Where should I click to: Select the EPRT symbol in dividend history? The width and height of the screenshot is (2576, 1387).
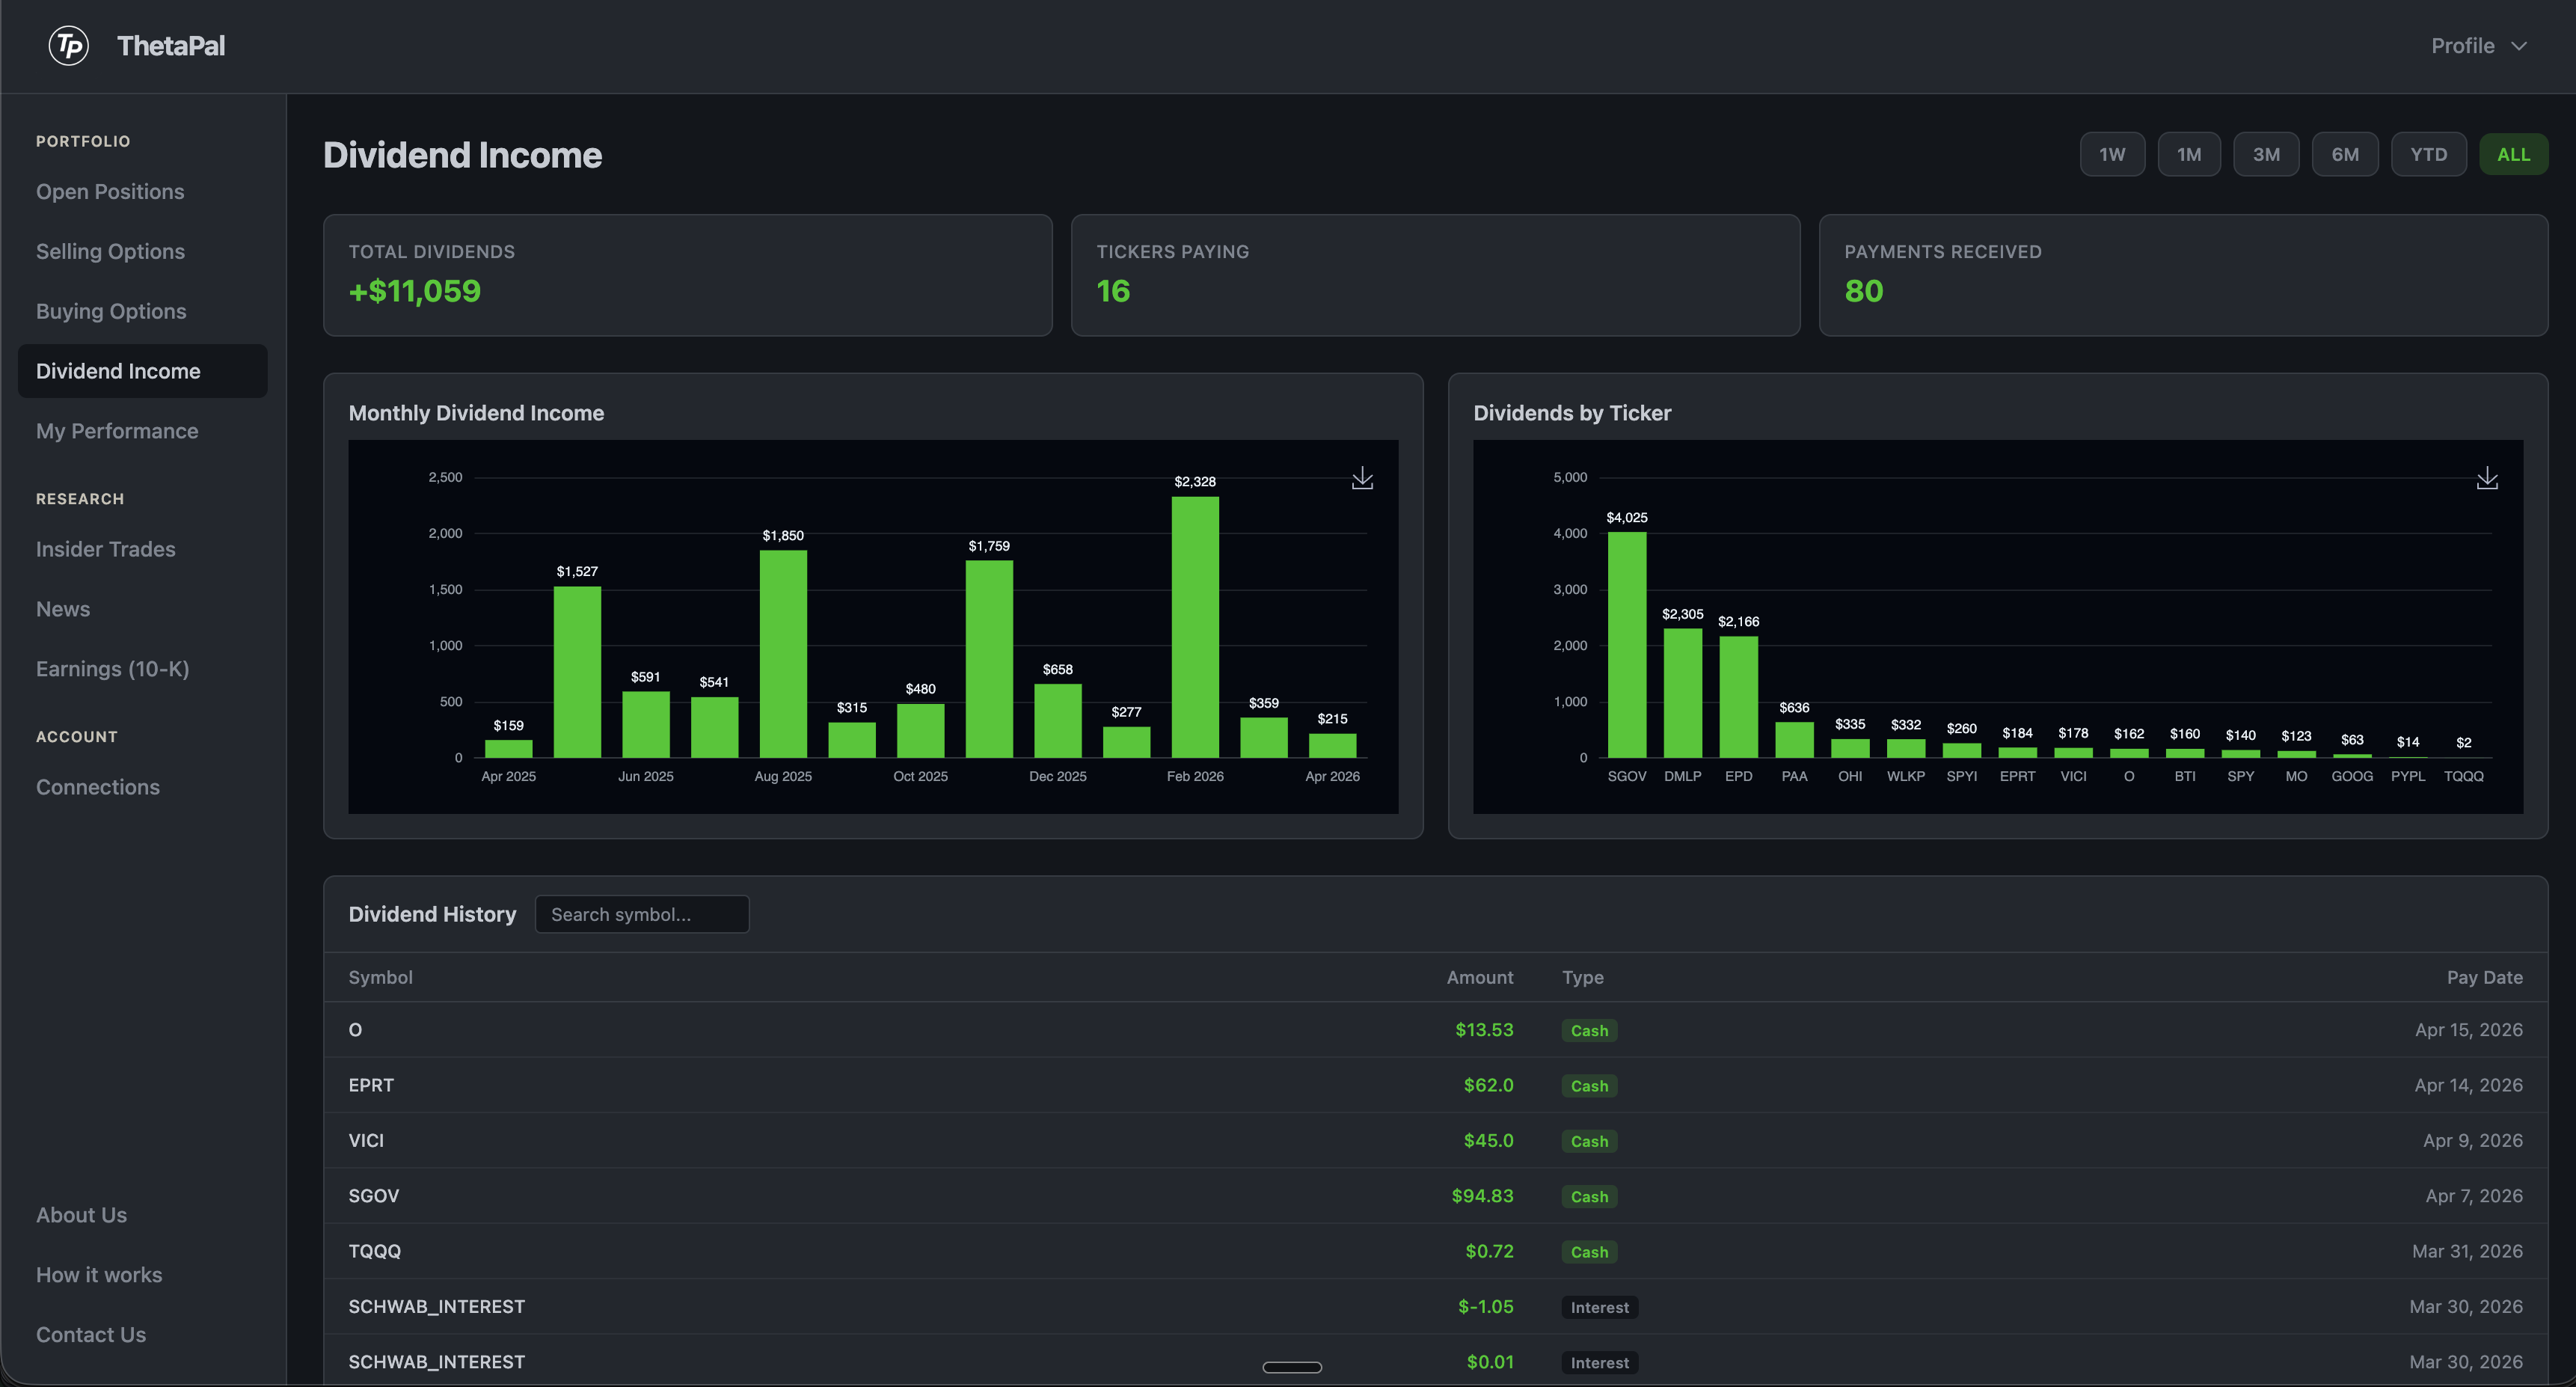[371, 1085]
